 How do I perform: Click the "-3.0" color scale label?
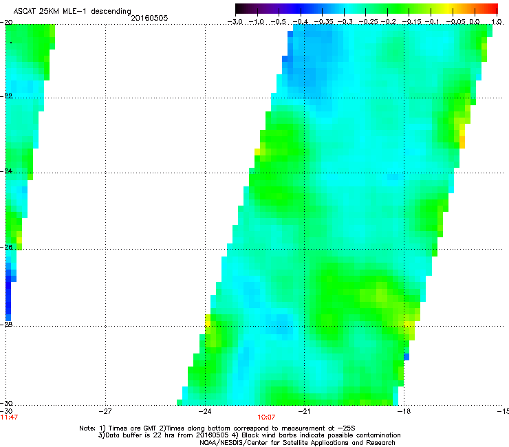tap(235, 22)
